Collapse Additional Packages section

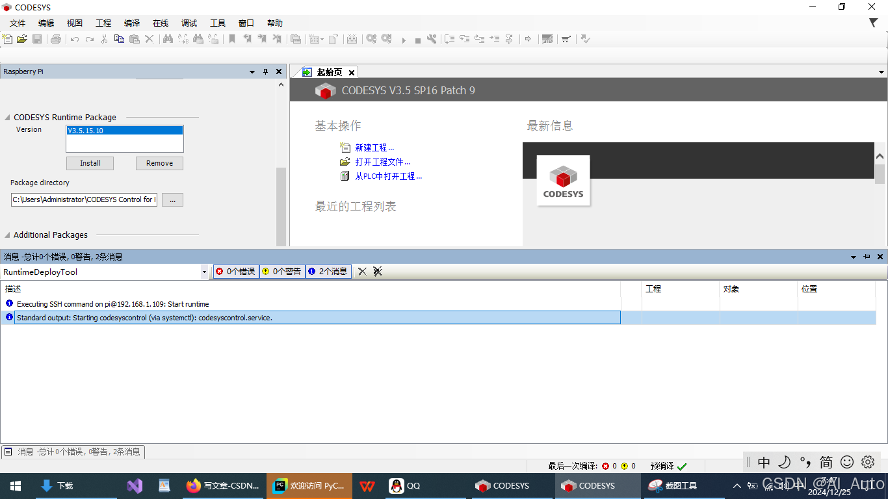[x=8, y=235]
